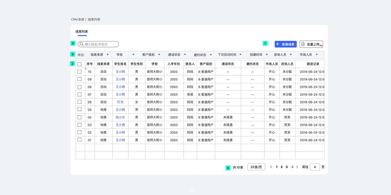The width and height of the screenshot is (391, 195).
Task: Click 线索列表 in the breadcrumb
Action: pyautogui.click(x=94, y=19)
